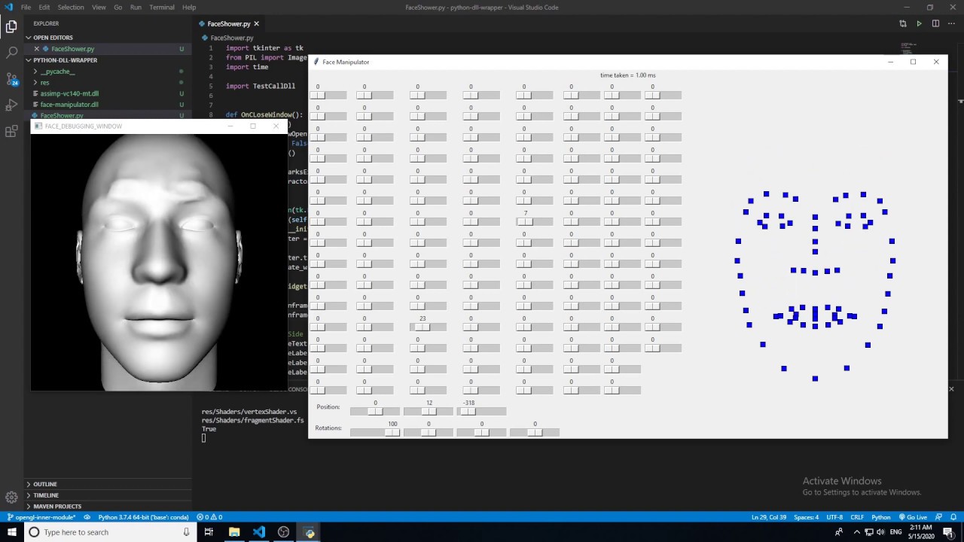Click the notifications bell in status bar
The height and width of the screenshot is (542, 964).
pyautogui.click(x=955, y=517)
